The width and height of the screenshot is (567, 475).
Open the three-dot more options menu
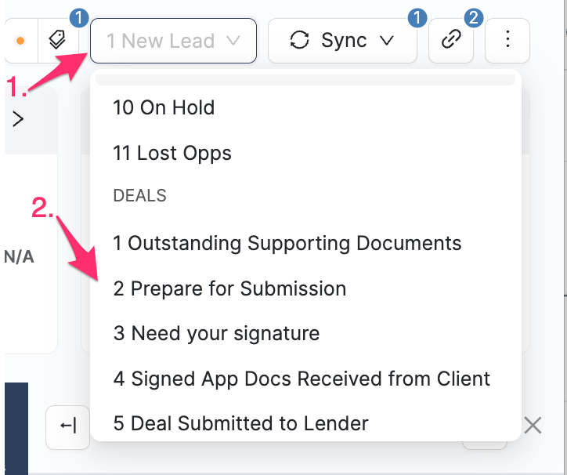point(507,40)
